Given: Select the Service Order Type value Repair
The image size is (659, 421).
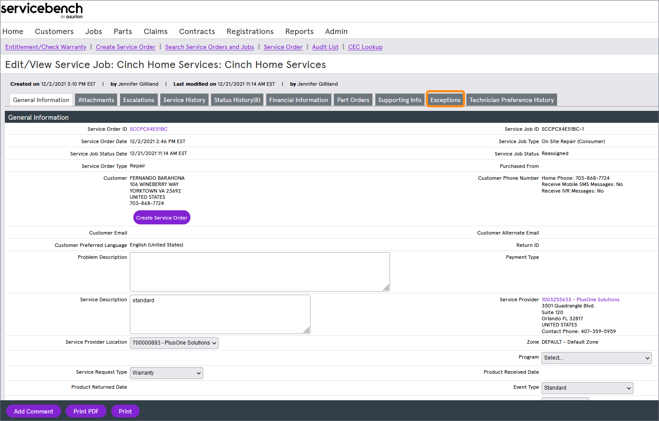Looking at the screenshot, I should tap(137, 166).
